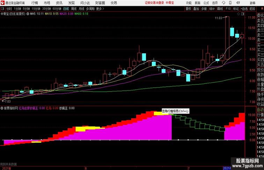Switch to 15分钟 period tab
264x170 pixels.
click(36, 9)
